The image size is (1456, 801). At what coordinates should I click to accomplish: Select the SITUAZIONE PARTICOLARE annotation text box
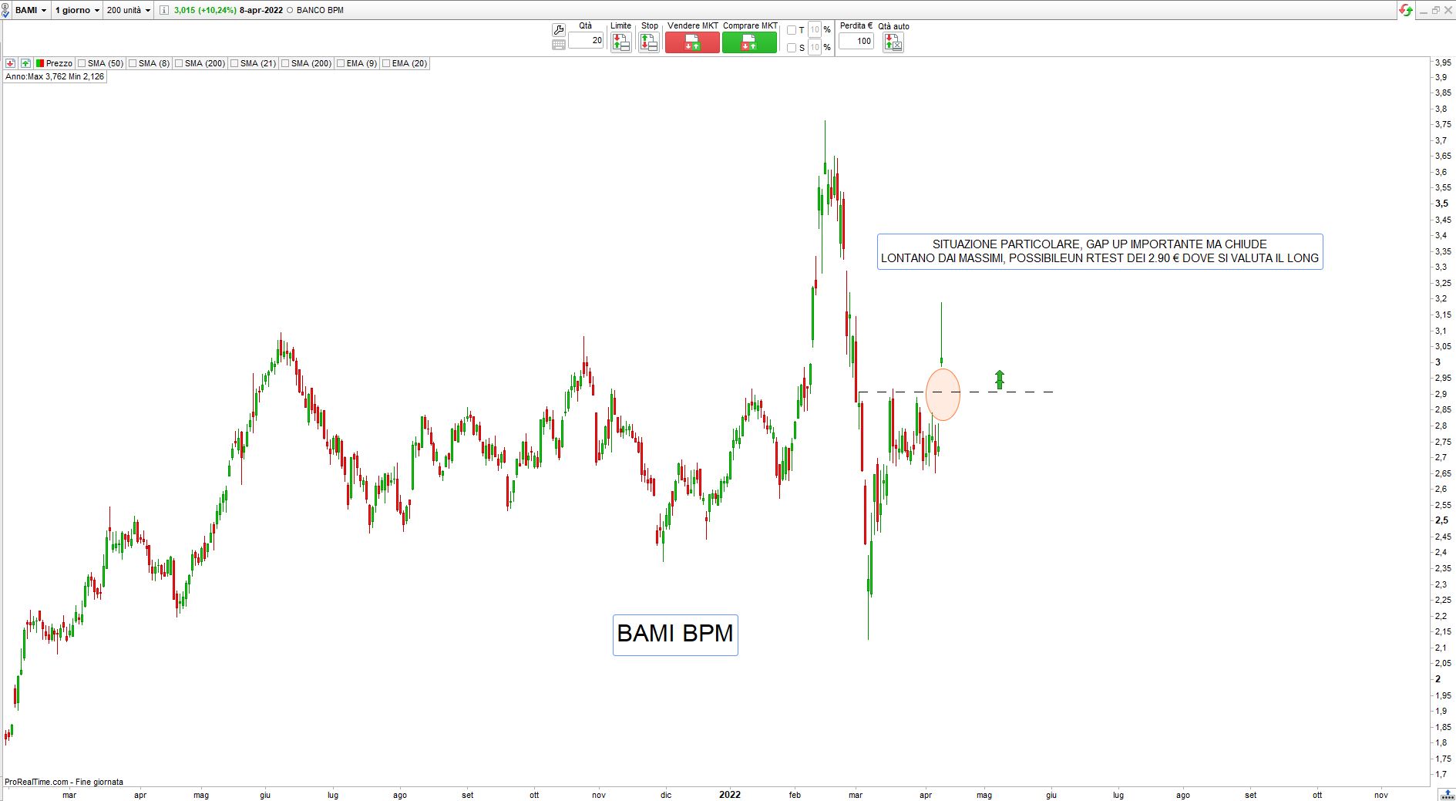tap(1100, 251)
